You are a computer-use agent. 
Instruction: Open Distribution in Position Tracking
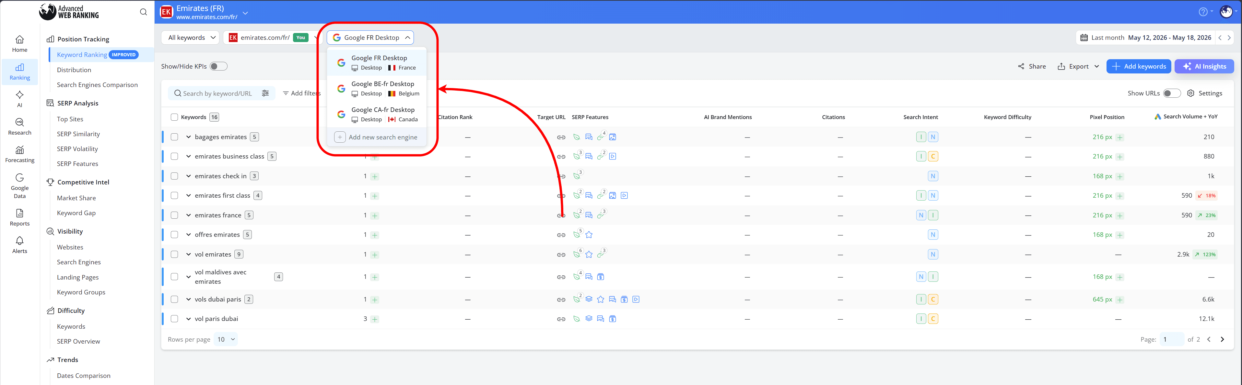click(74, 70)
